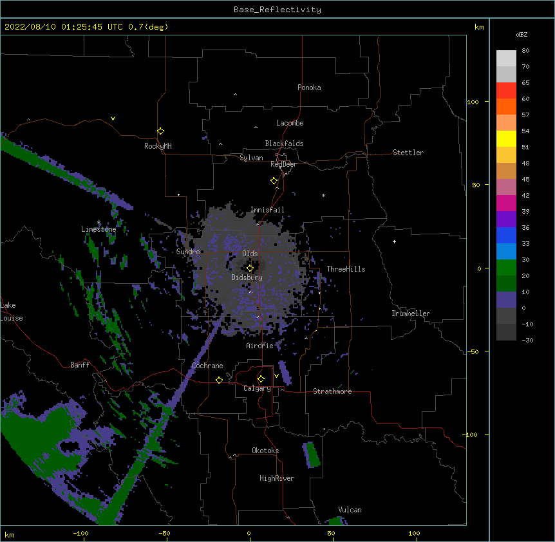This screenshot has height=542, width=555.
Task: Click the yellow V marker northwest of RockyMH
Action: point(113,118)
